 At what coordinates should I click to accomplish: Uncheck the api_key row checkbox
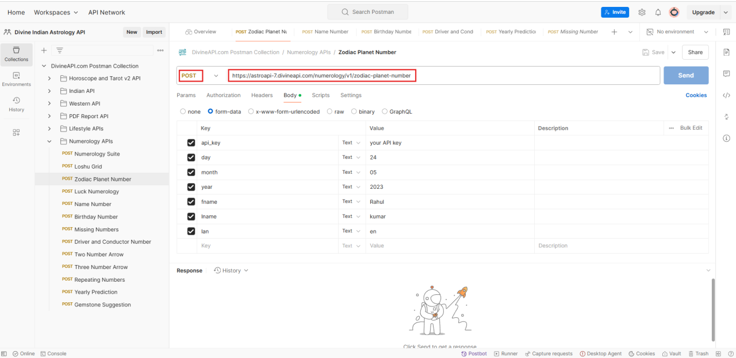(191, 143)
